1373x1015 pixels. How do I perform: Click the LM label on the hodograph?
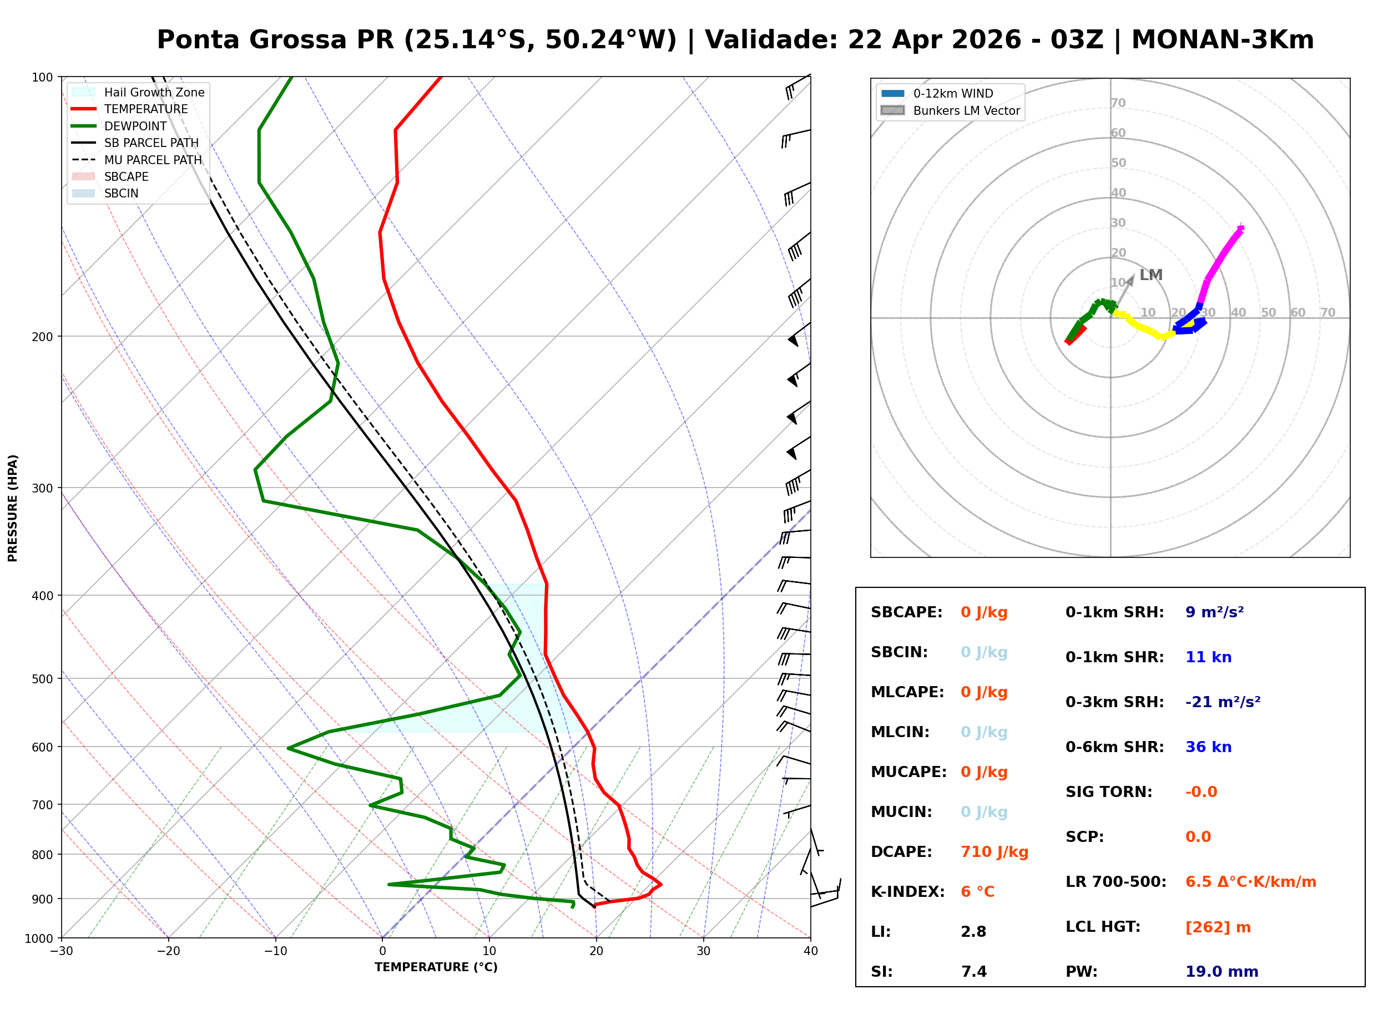[x=1151, y=275]
